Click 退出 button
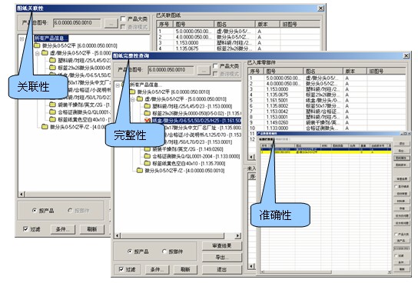Image resolution: width=418 pixels, height=283 pixels. (222, 269)
